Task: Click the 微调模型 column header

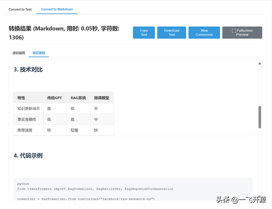Action: tap(102, 98)
